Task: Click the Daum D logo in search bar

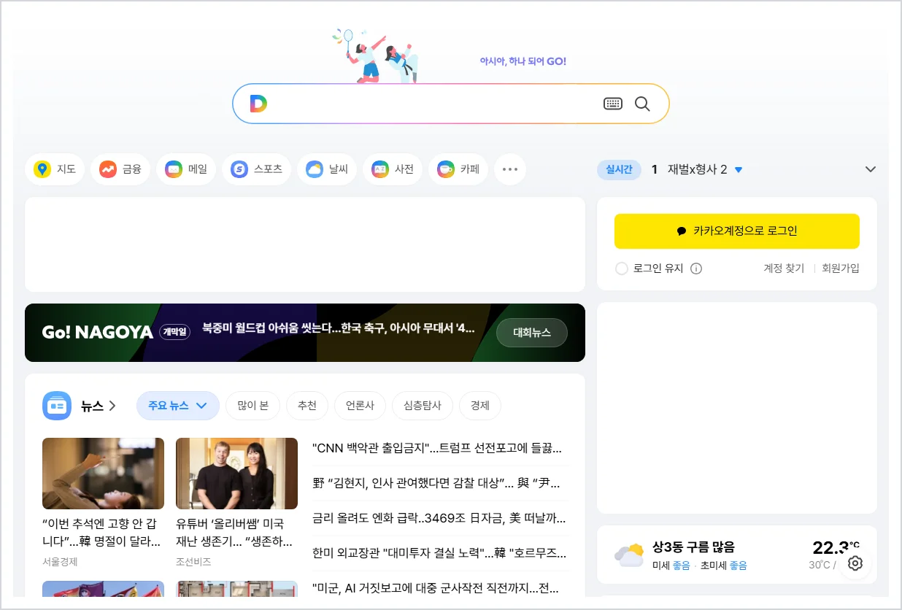Action: (x=258, y=104)
